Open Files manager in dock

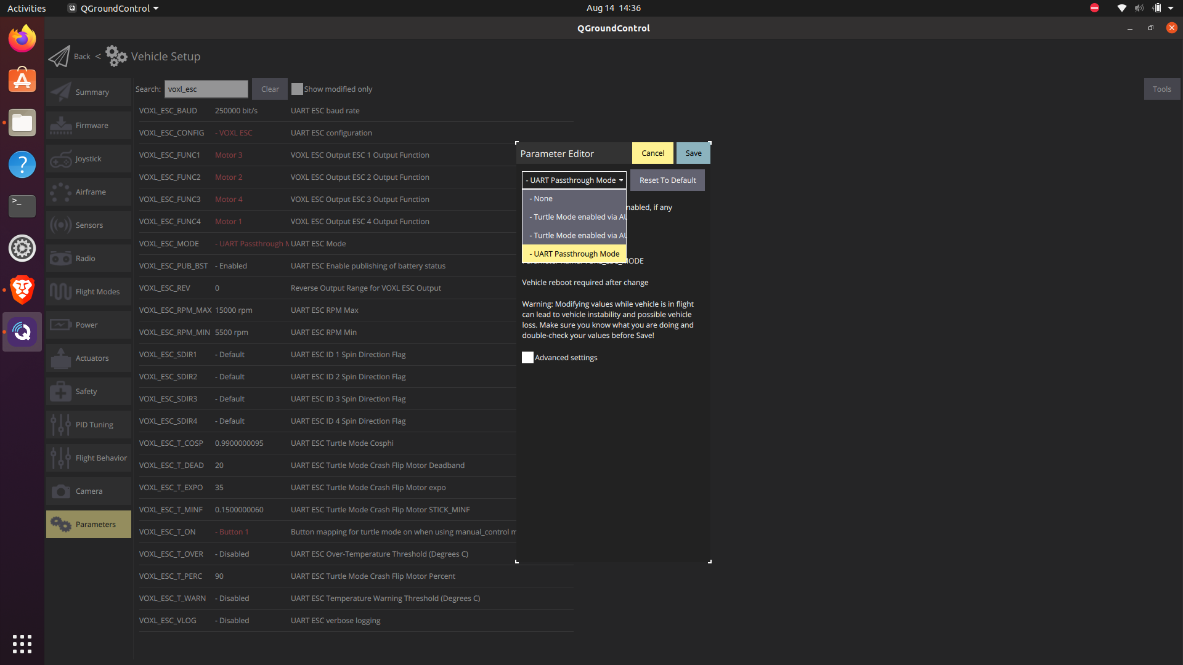pos(22,123)
